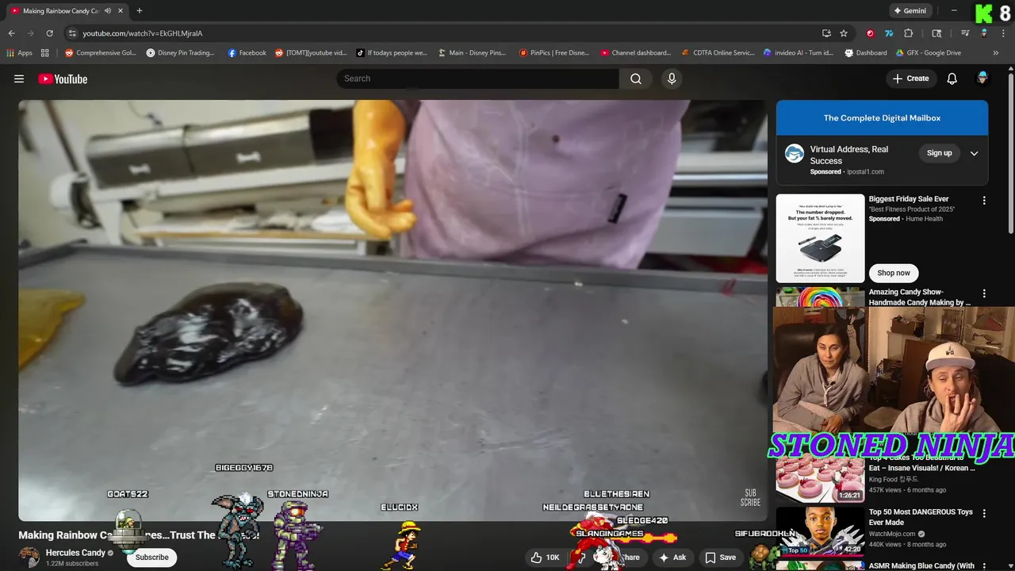1015x571 pixels.
Task: Open the Hercules Candy channel name
Action: click(x=75, y=553)
